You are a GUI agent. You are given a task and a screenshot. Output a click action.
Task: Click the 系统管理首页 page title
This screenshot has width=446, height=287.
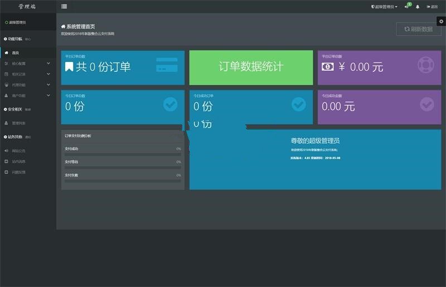pos(81,27)
